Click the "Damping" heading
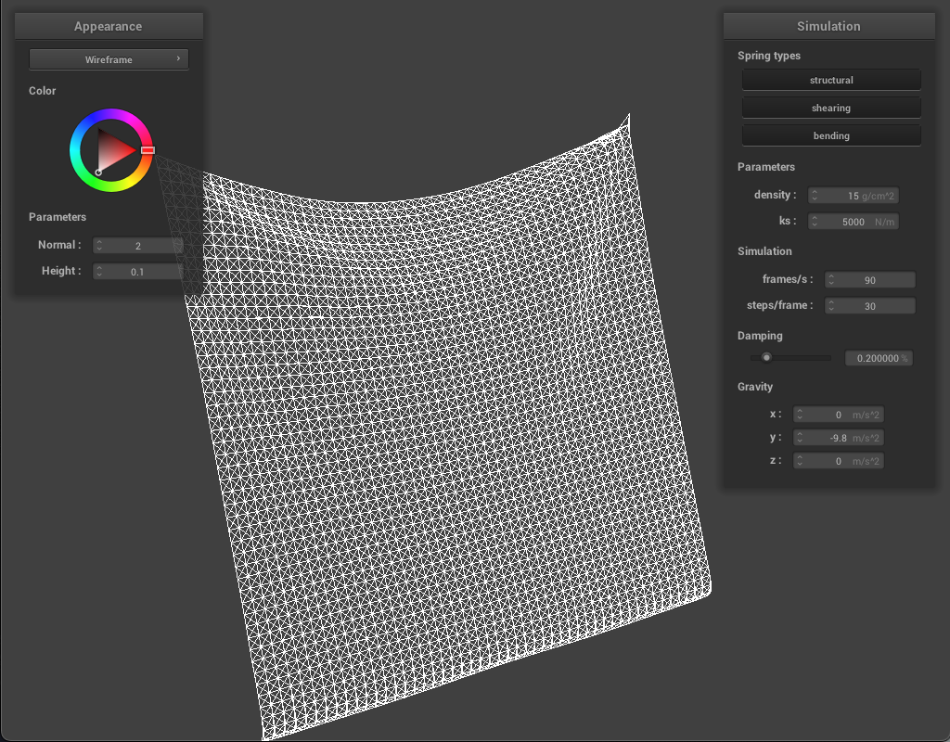This screenshot has height=742, width=950. pos(760,336)
